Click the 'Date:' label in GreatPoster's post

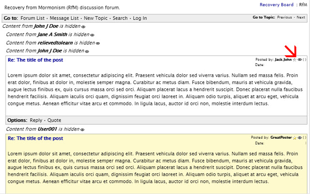coord(260,143)
